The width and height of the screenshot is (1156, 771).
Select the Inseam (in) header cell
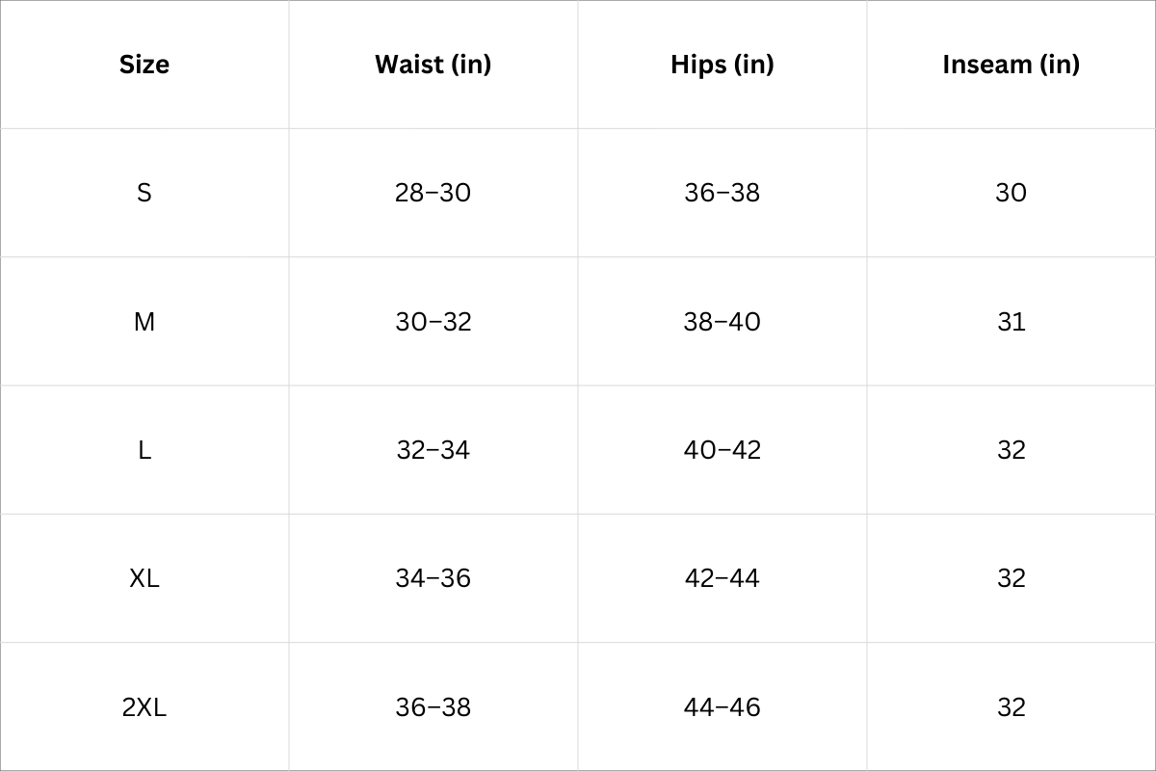pyautogui.click(x=1011, y=65)
